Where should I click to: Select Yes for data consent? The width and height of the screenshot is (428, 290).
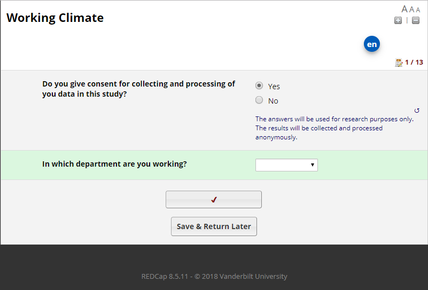259,85
